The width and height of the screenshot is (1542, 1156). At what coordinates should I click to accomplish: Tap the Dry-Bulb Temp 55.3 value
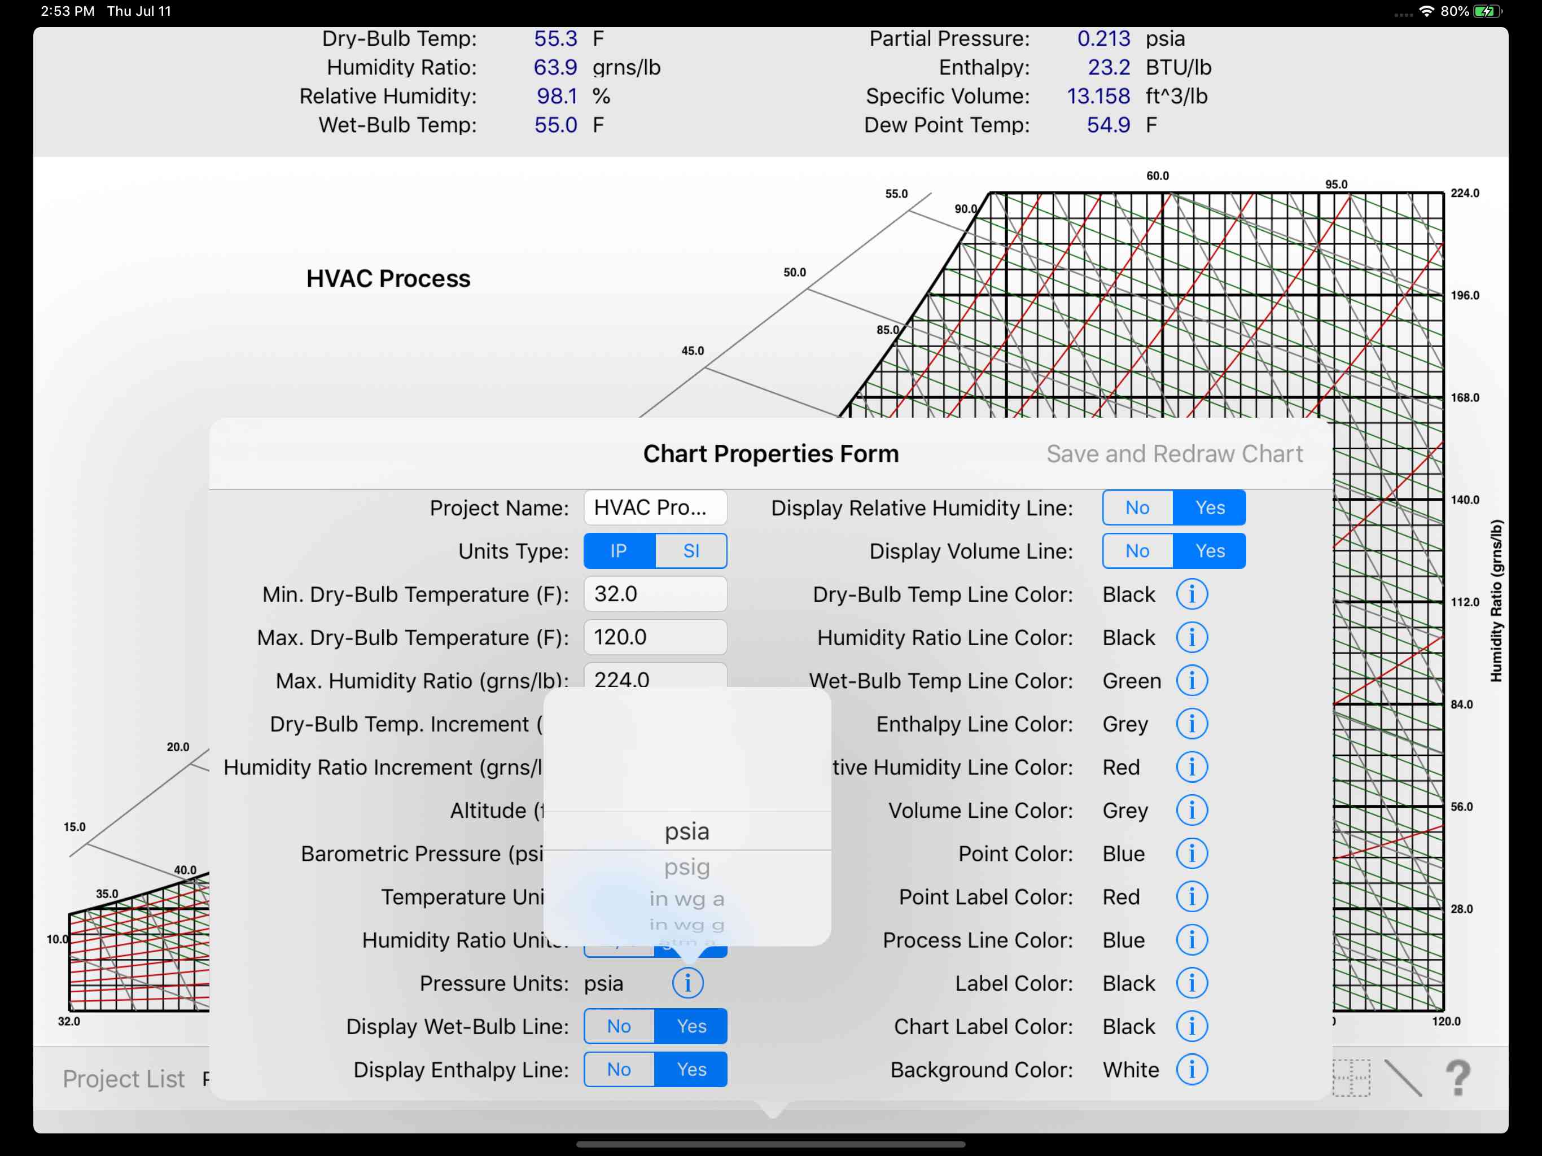555,38
